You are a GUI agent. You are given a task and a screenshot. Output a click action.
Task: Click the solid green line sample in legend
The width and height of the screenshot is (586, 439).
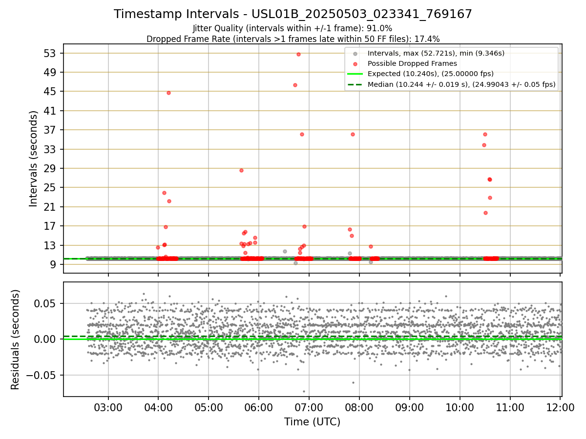(355, 74)
